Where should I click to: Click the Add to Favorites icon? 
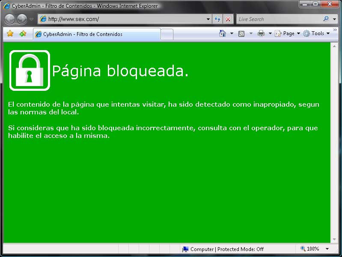point(23,34)
